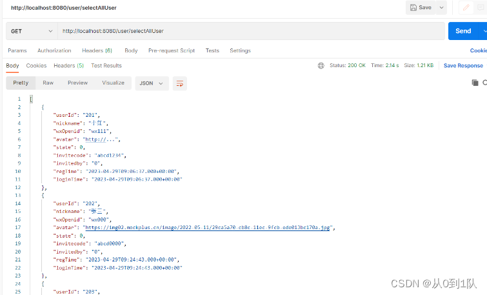Switch to the Params tab
Viewport: 487px width, 295px height.
tap(17, 50)
